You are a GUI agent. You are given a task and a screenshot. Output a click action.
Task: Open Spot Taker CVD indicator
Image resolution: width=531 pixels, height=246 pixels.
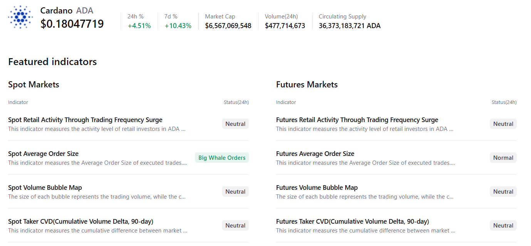click(x=81, y=221)
